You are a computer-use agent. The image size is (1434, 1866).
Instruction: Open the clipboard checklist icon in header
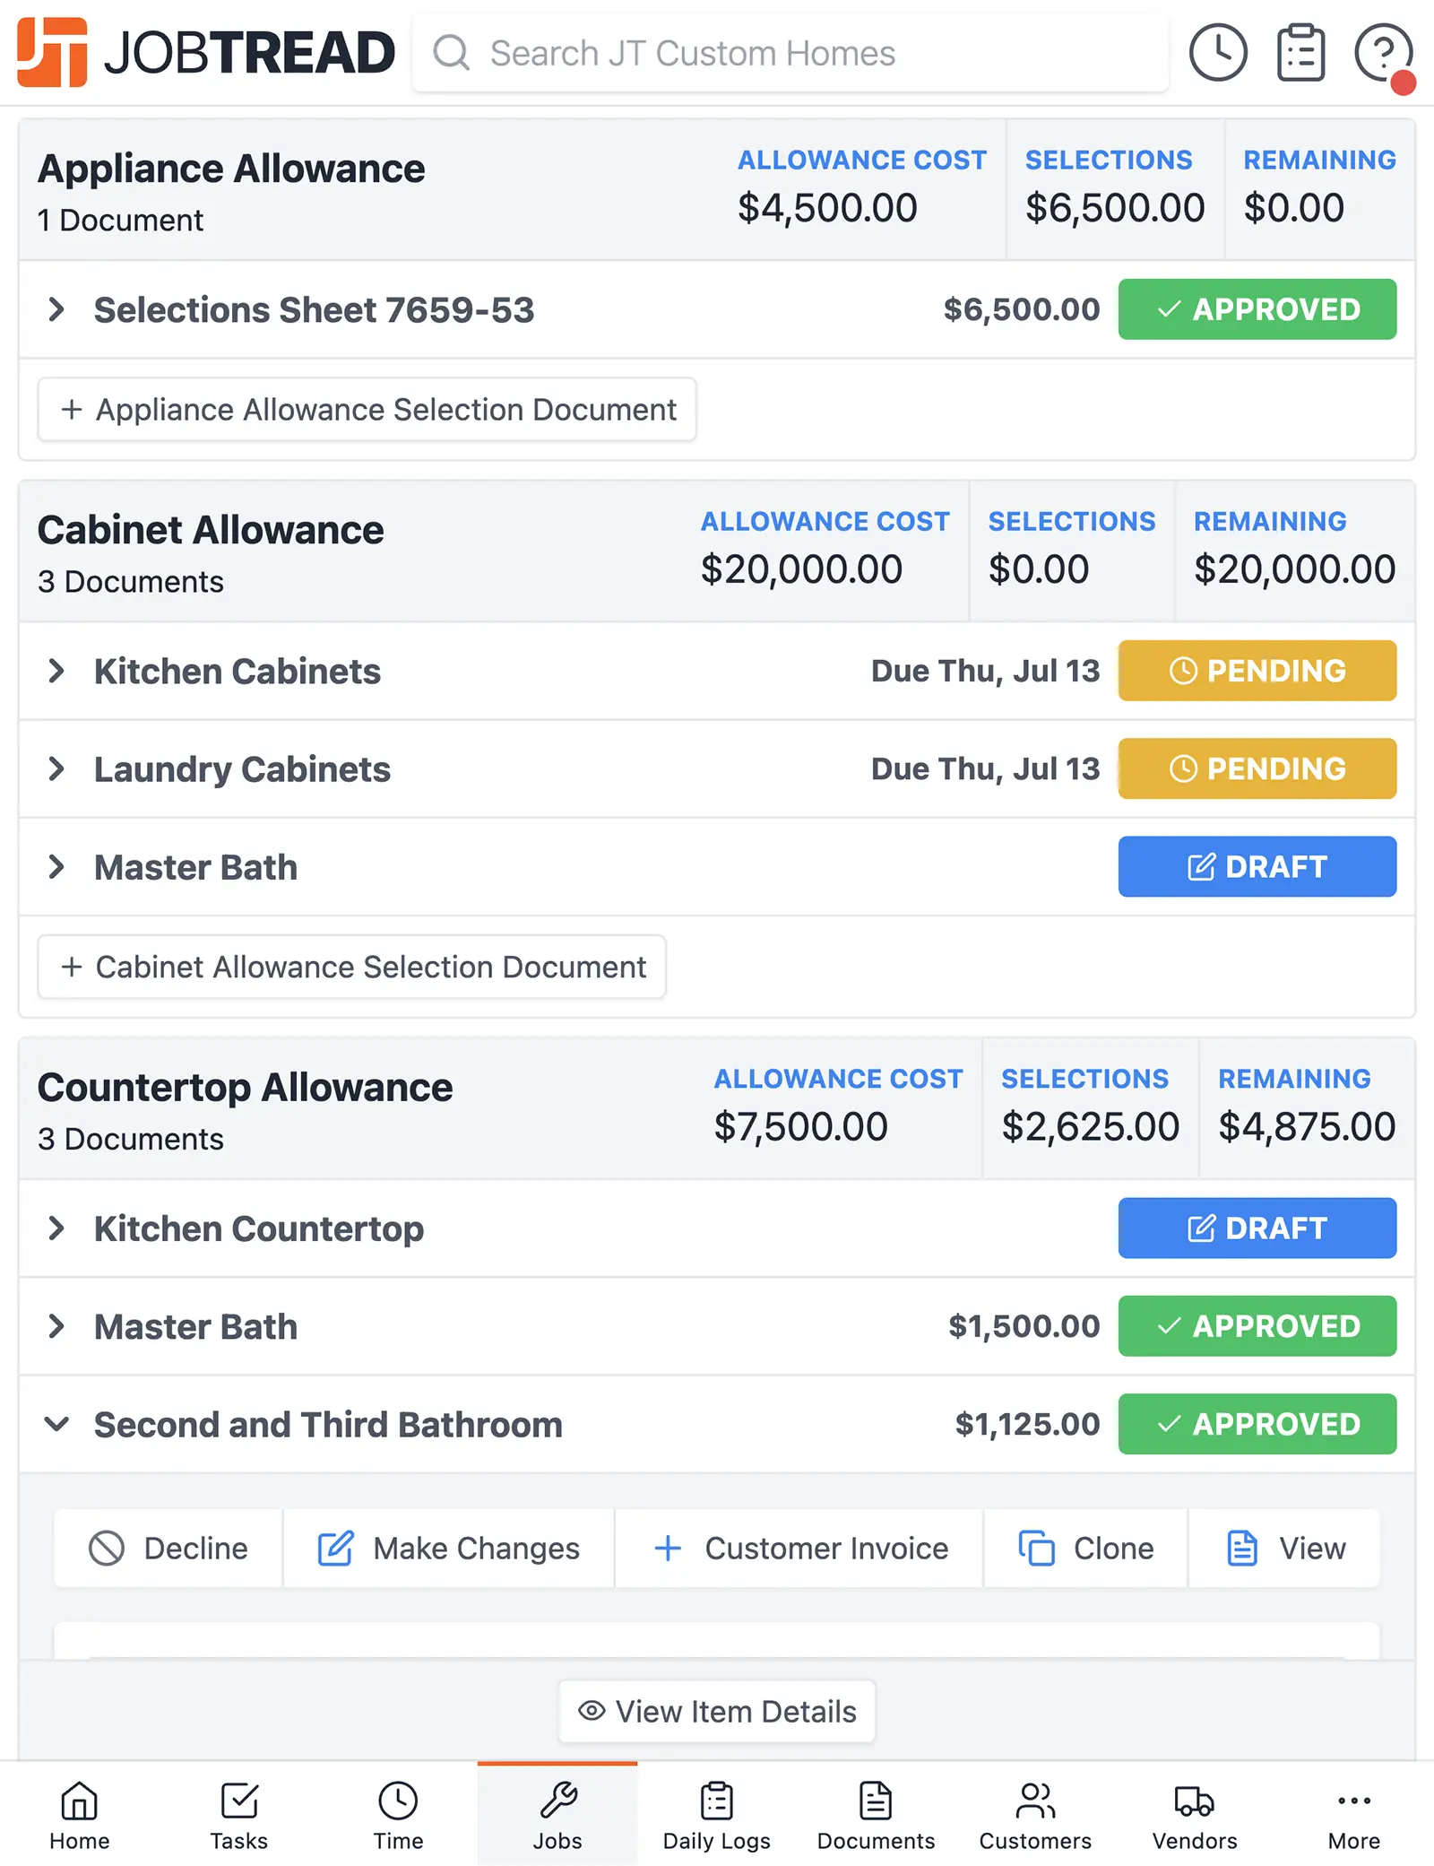tap(1300, 53)
